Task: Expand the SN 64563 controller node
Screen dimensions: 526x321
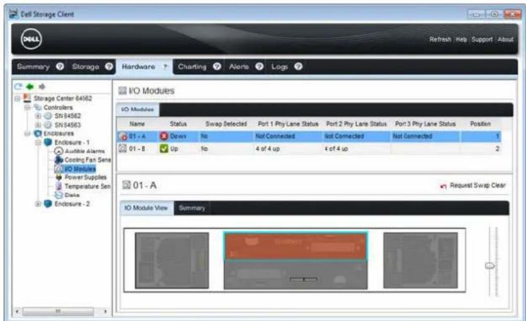Action: coord(38,125)
